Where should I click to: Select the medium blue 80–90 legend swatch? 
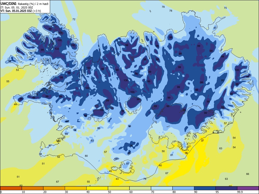point(183,188)
